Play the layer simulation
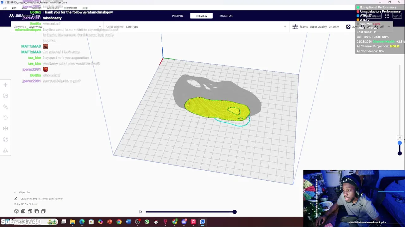This screenshot has height=227, width=405. [x=141, y=212]
